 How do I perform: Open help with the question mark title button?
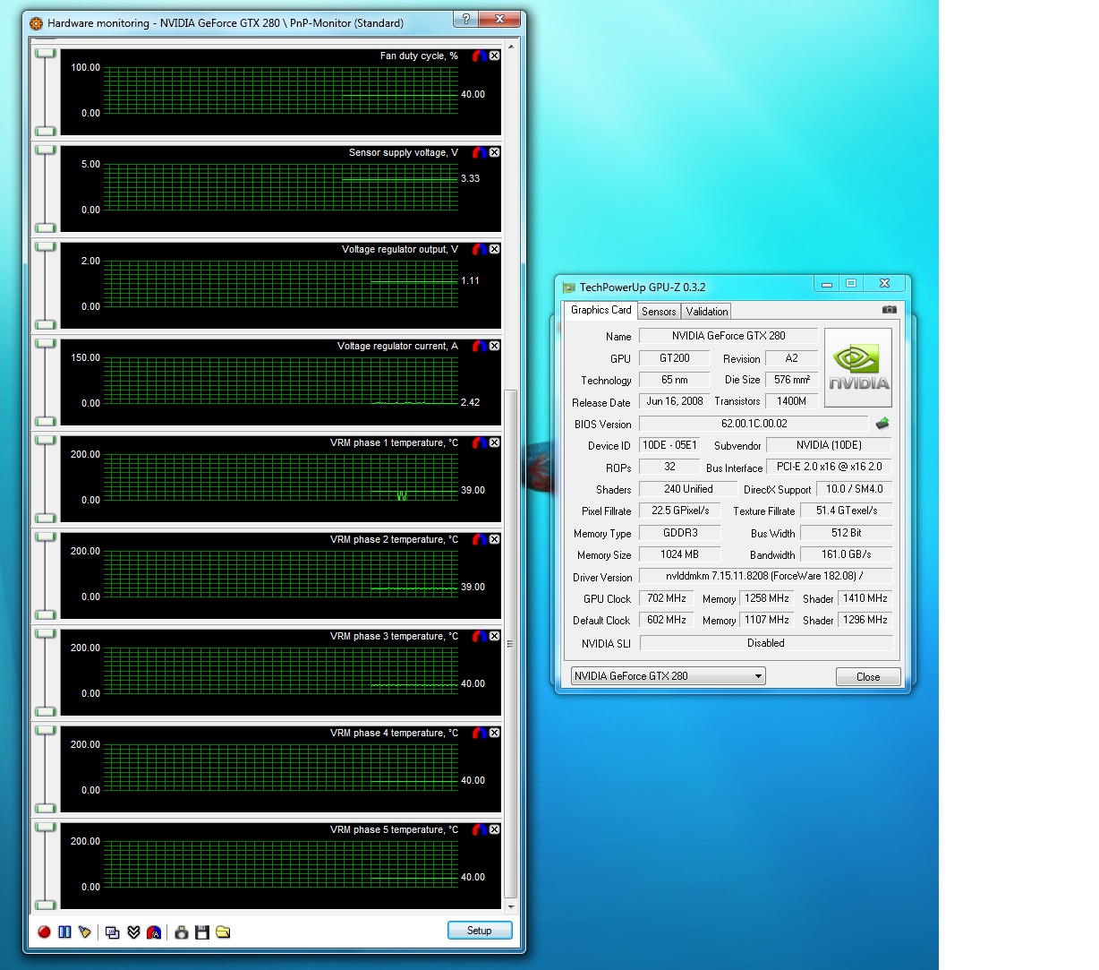(x=465, y=19)
